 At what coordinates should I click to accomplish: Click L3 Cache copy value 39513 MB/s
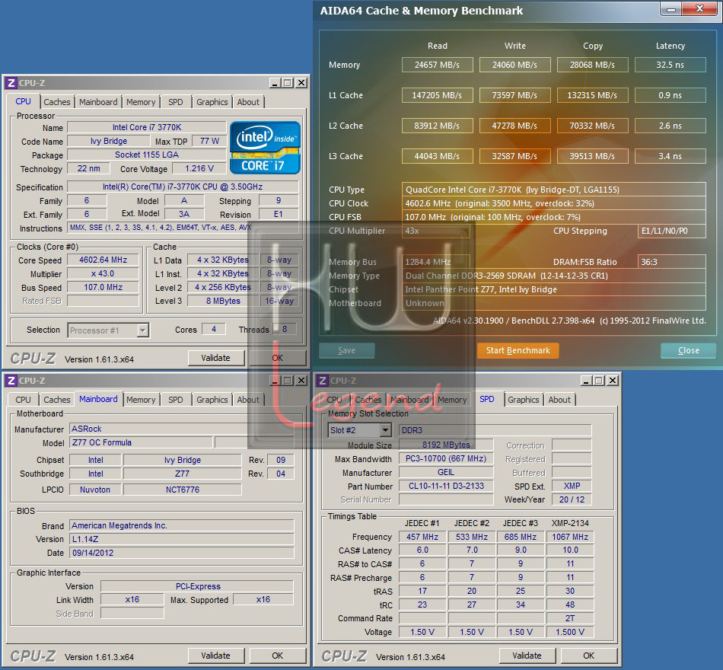(x=593, y=156)
